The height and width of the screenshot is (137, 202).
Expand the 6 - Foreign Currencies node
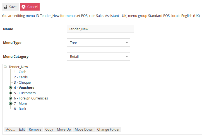11,98
